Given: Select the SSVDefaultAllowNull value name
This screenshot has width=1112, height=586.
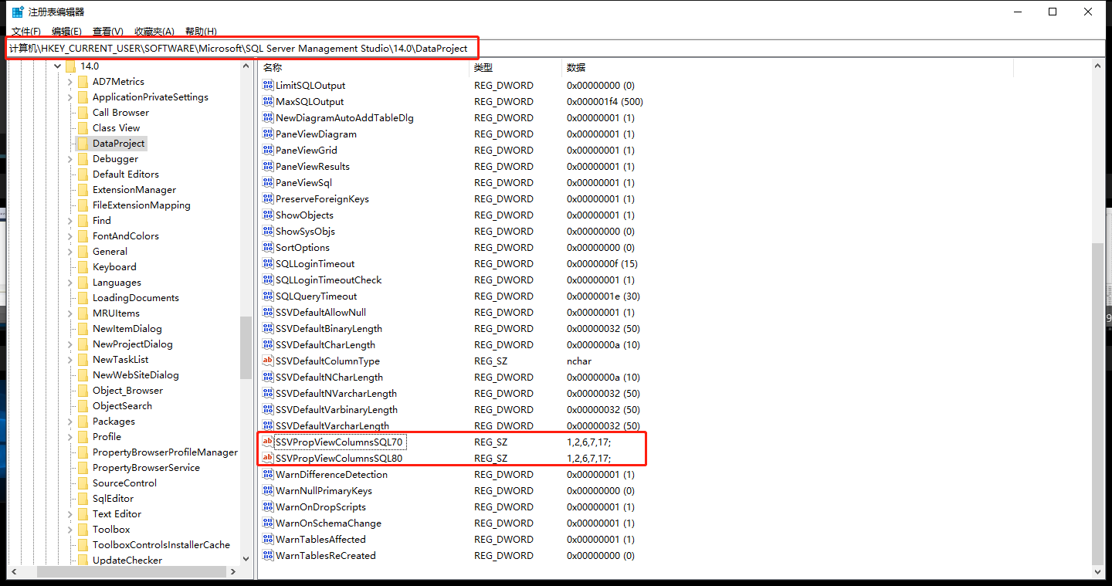Looking at the screenshot, I should [320, 312].
